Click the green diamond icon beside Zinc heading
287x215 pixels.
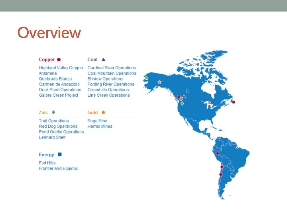tap(53, 112)
